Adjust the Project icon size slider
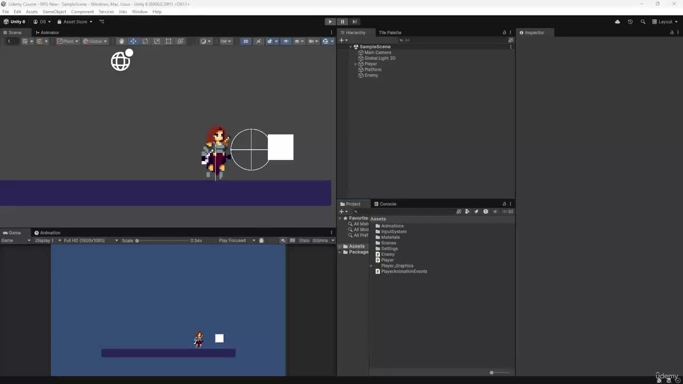This screenshot has height=384, width=683. 499,373
